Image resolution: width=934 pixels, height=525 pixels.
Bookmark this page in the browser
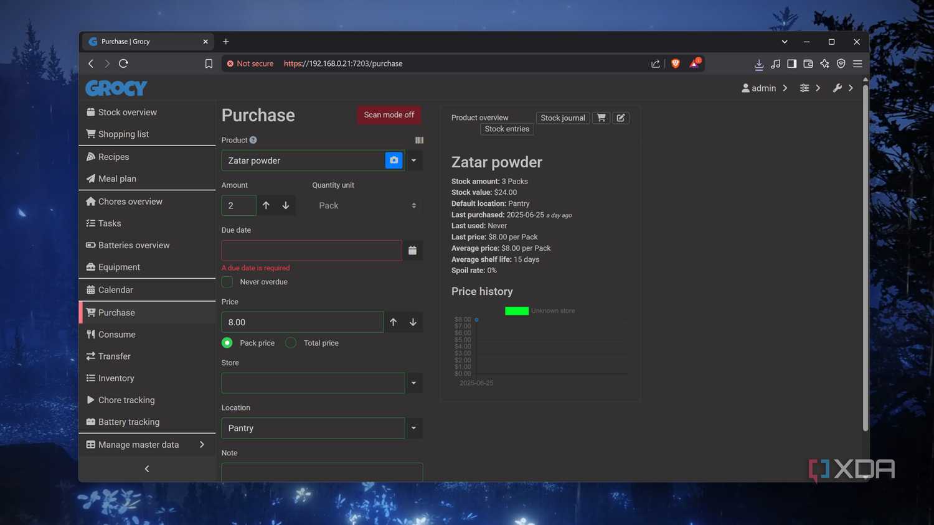pyautogui.click(x=209, y=63)
